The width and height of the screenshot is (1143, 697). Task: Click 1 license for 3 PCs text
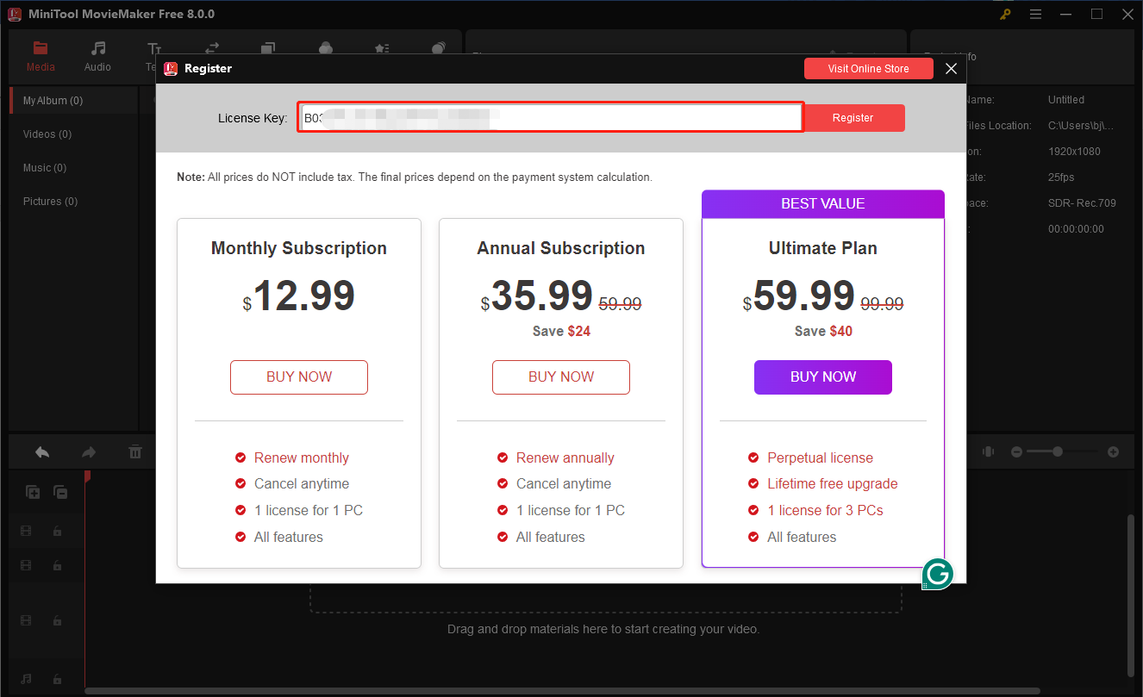pos(826,510)
